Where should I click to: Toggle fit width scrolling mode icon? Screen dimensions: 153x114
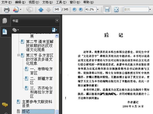click(107, 9)
